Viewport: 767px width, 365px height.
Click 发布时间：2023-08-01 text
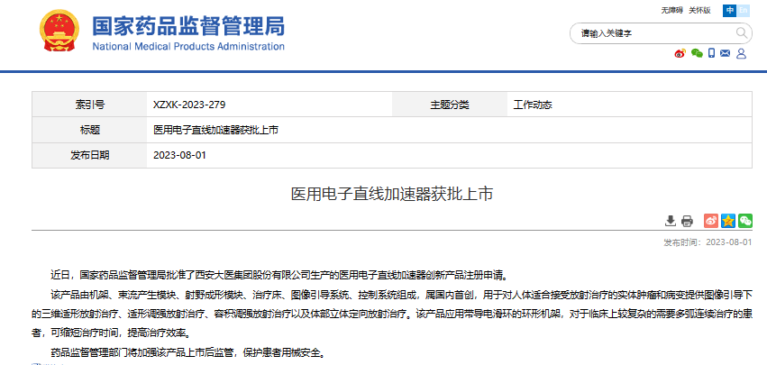708,242
